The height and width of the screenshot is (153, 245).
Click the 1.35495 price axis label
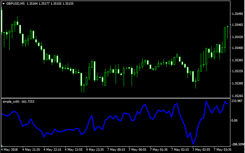[237, 14]
